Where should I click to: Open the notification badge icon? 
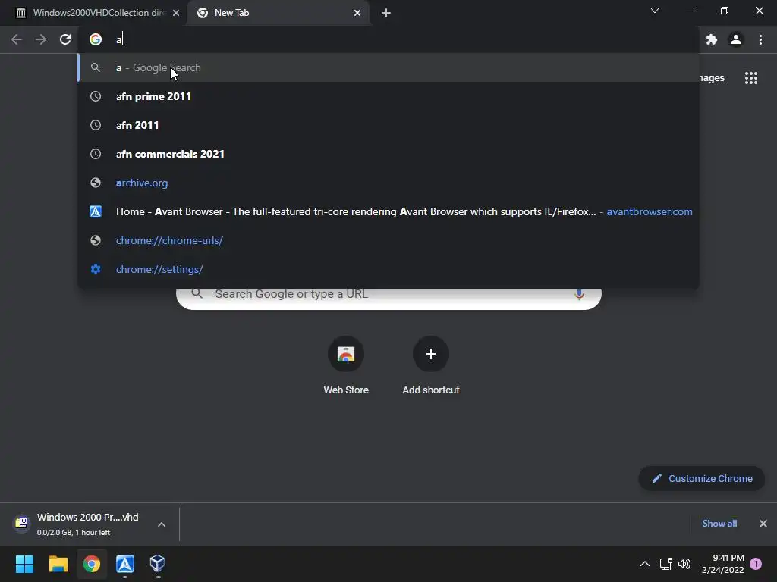[756, 564]
